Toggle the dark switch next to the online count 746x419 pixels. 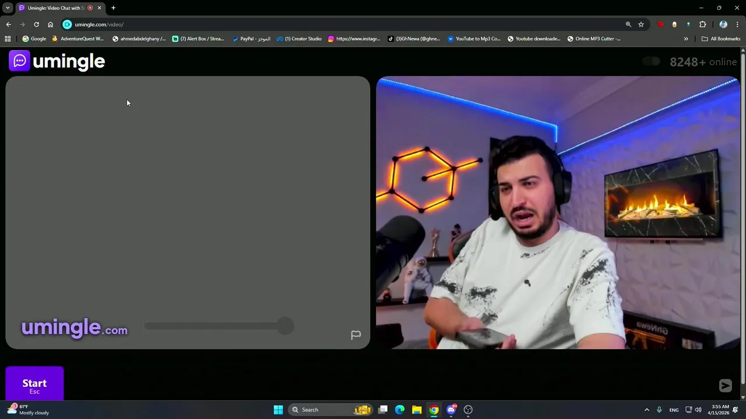(651, 62)
